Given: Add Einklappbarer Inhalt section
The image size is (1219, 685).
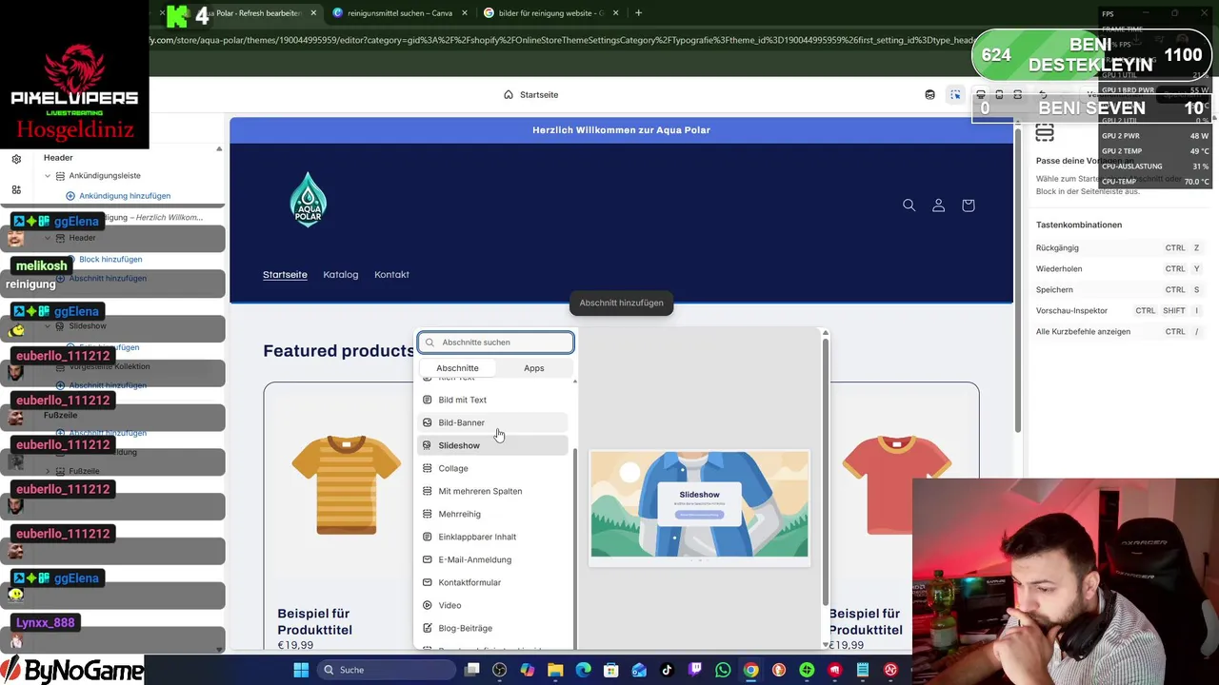Looking at the screenshot, I should tap(493, 537).
